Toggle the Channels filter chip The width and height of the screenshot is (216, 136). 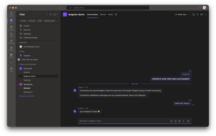pos(31,21)
